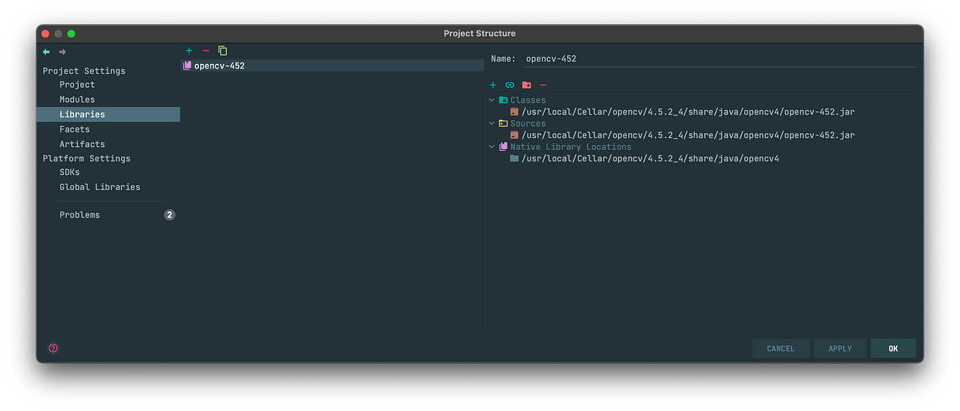
Task: Confirm with the OK button
Action: click(x=893, y=349)
